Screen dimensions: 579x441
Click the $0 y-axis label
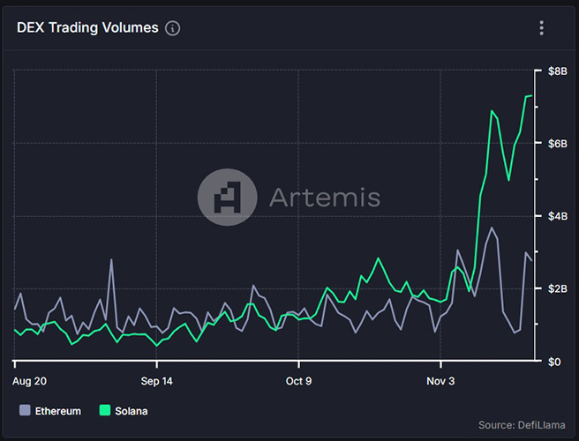click(553, 362)
